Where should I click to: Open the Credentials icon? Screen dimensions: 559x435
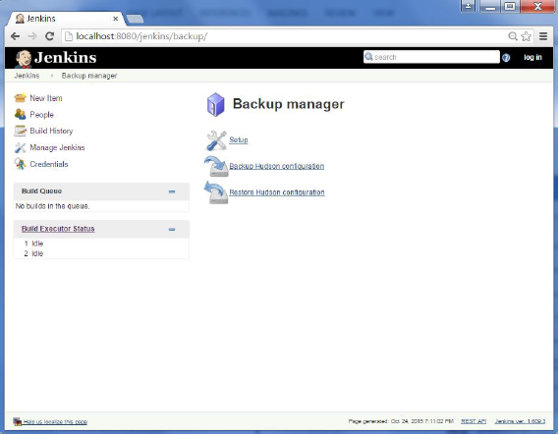click(x=20, y=164)
